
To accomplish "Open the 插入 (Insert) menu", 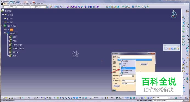I will pyautogui.click(x=31, y=4).
